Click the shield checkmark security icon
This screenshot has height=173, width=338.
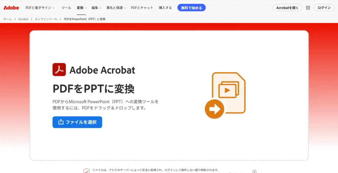coord(86,171)
